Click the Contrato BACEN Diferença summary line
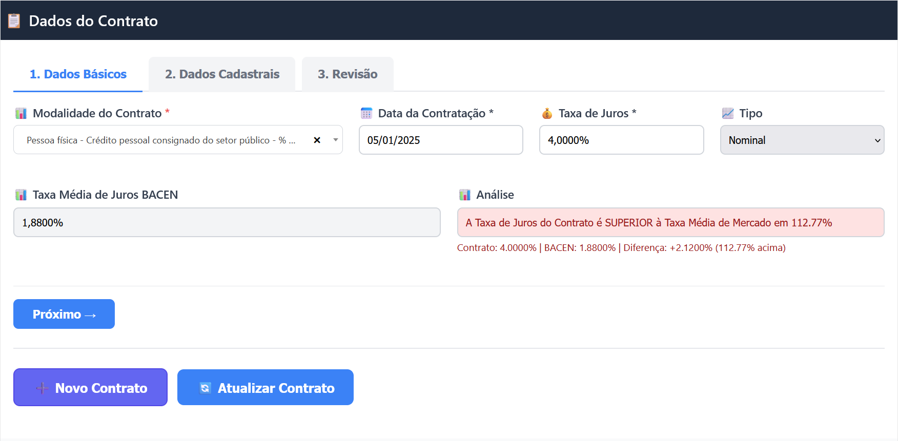This screenshot has height=441, width=898. (x=621, y=248)
